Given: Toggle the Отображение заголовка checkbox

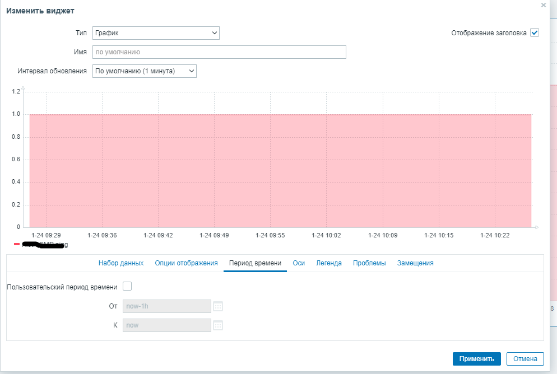Looking at the screenshot, I should pos(535,32).
